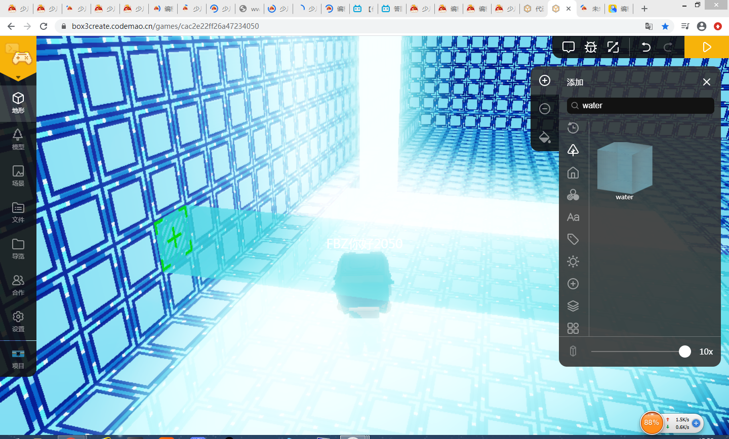Select the tree nature block category

point(573,150)
